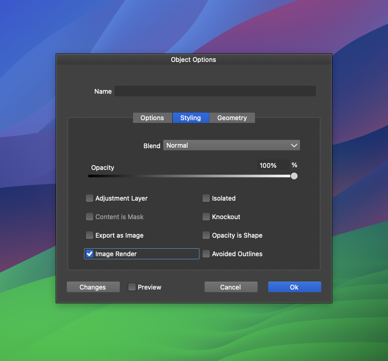Uncheck the Image Render checkbox

coord(90,254)
